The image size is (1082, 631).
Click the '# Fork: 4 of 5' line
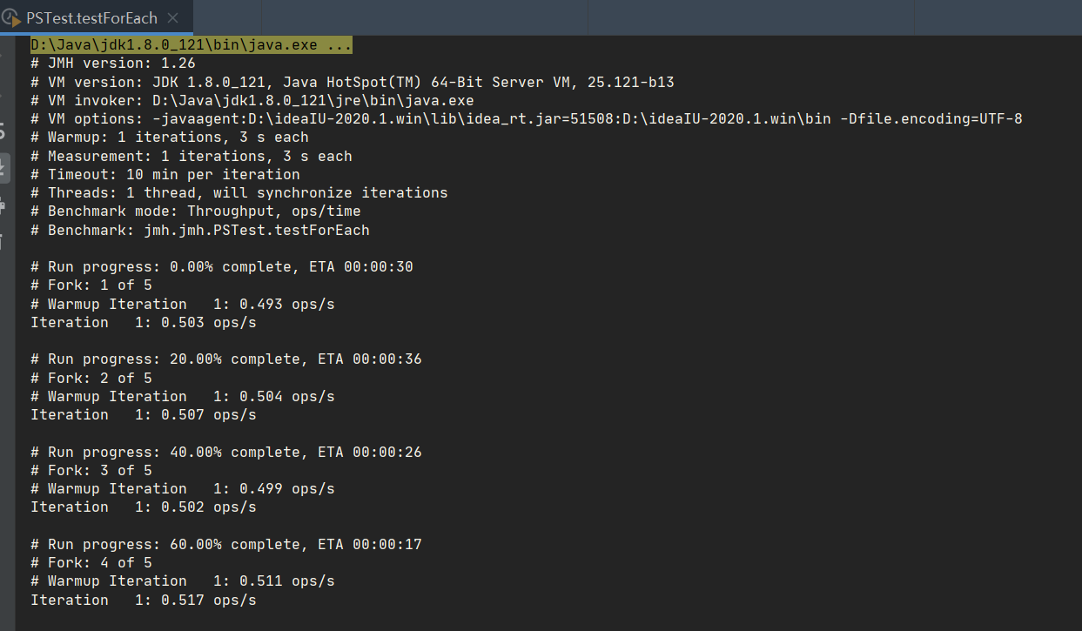[x=91, y=562]
